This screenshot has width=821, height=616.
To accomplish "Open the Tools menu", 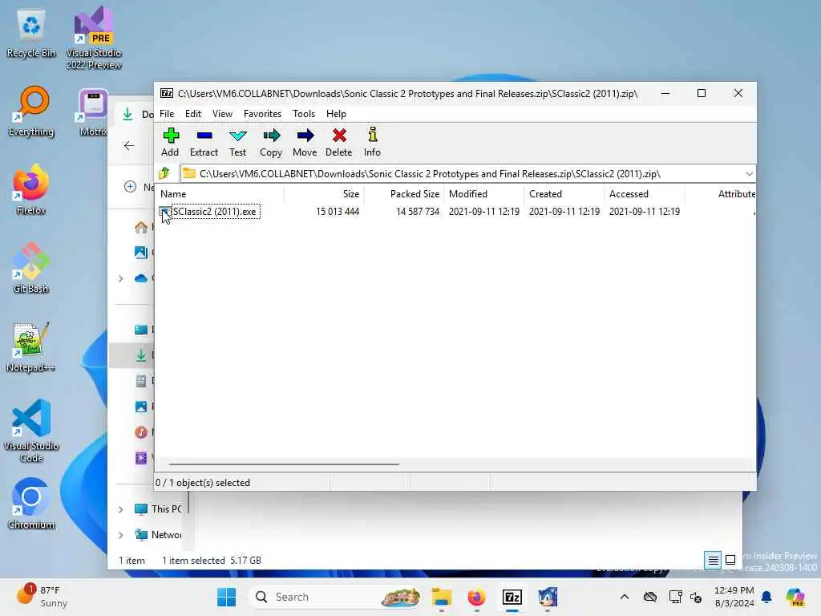I will pos(304,114).
